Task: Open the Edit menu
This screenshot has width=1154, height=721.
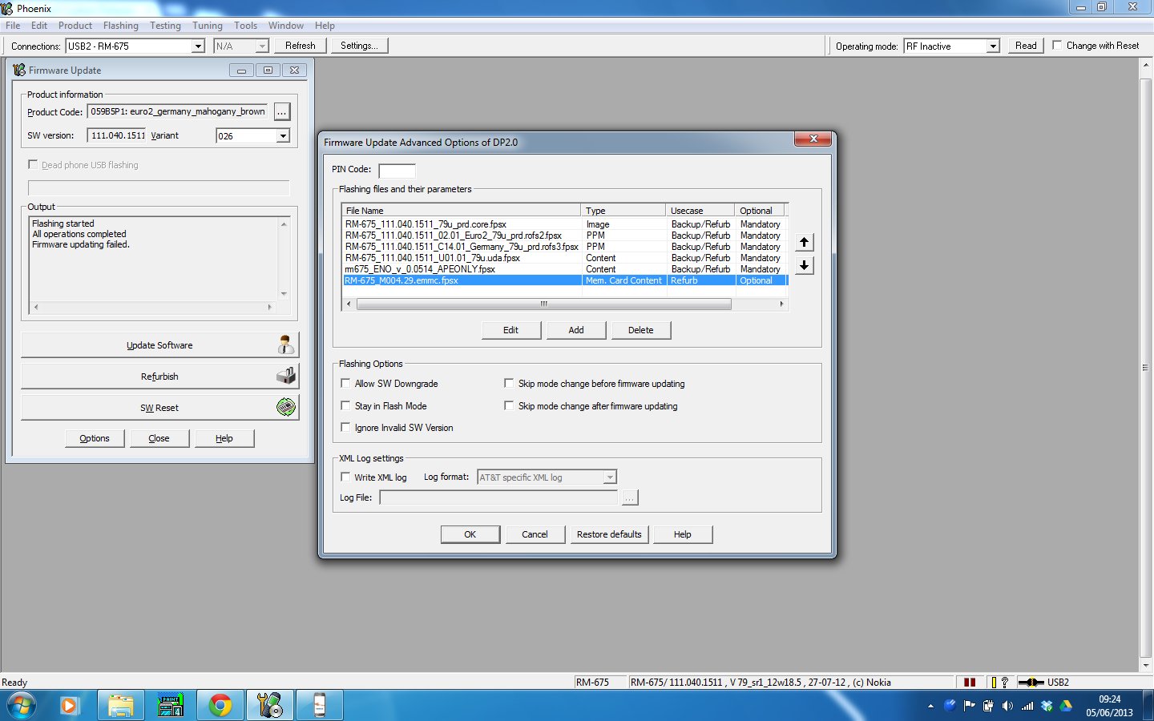Action: point(39,26)
